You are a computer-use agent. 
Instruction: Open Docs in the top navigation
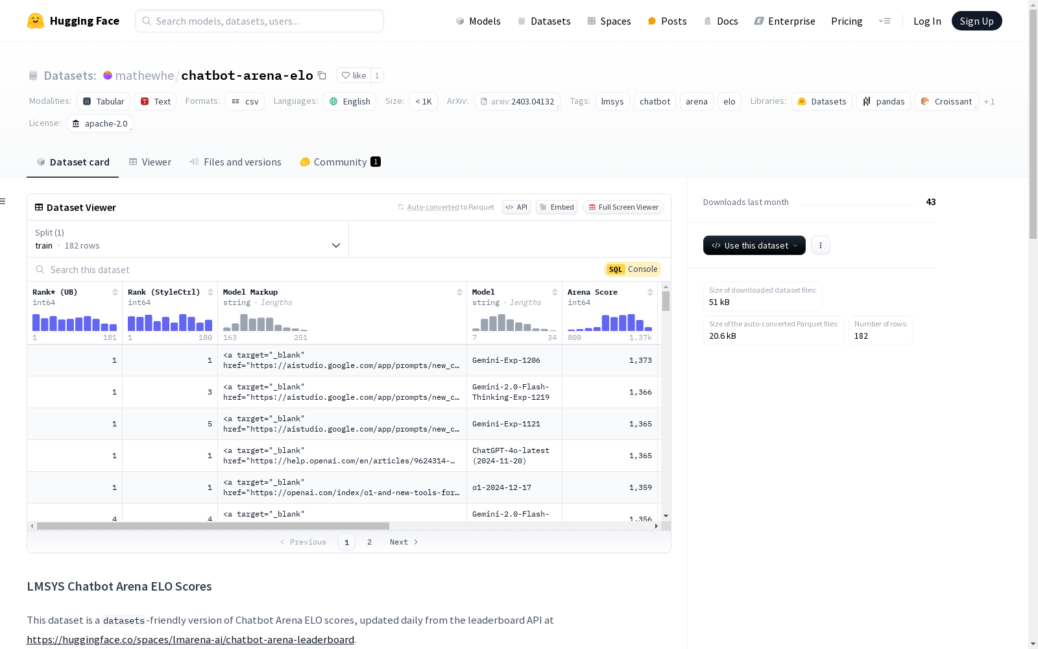click(721, 21)
